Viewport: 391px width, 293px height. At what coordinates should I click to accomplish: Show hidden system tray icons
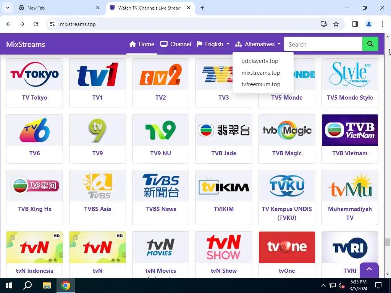click(323, 285)
